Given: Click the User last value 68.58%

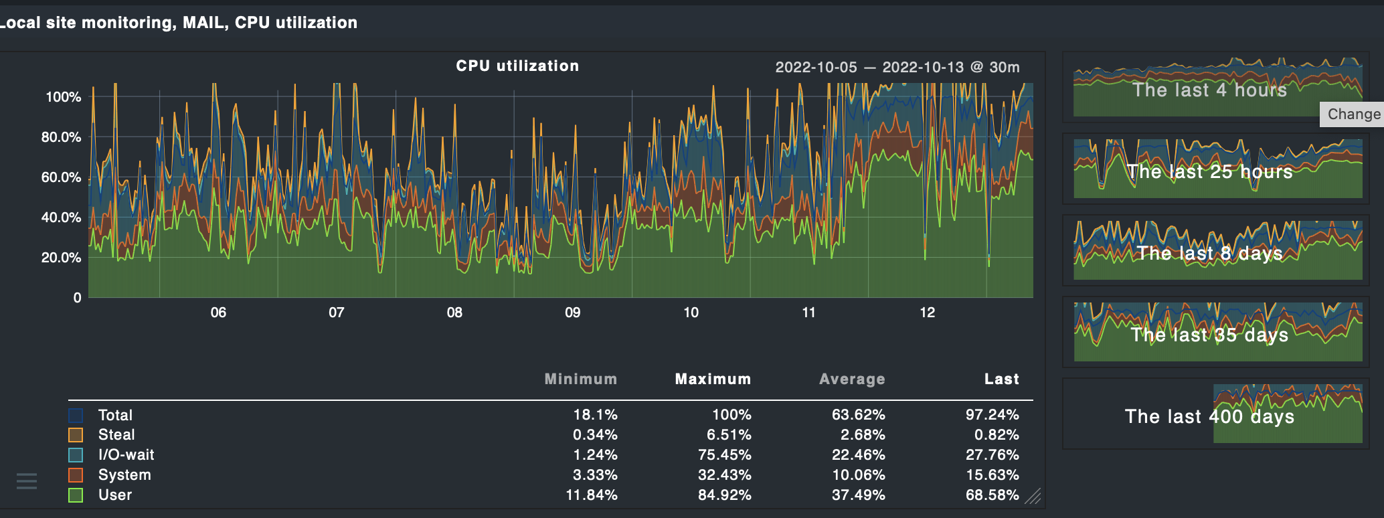Looking at the screenshot, I should 992,495.
